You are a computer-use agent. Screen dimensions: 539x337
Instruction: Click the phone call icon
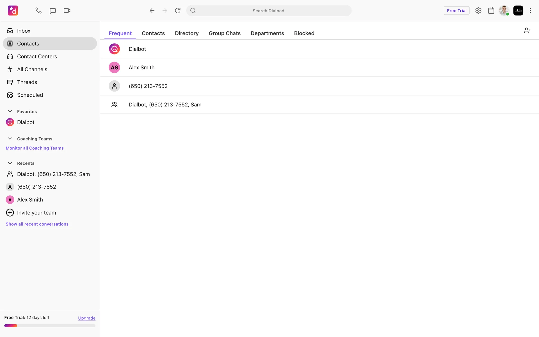(38, 11)
